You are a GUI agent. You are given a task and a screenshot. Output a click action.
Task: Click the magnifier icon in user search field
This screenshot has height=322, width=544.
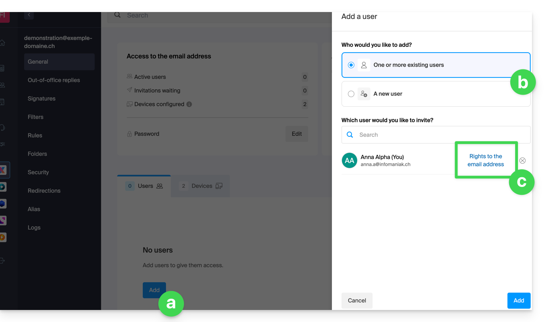click(x=350, y=135)
